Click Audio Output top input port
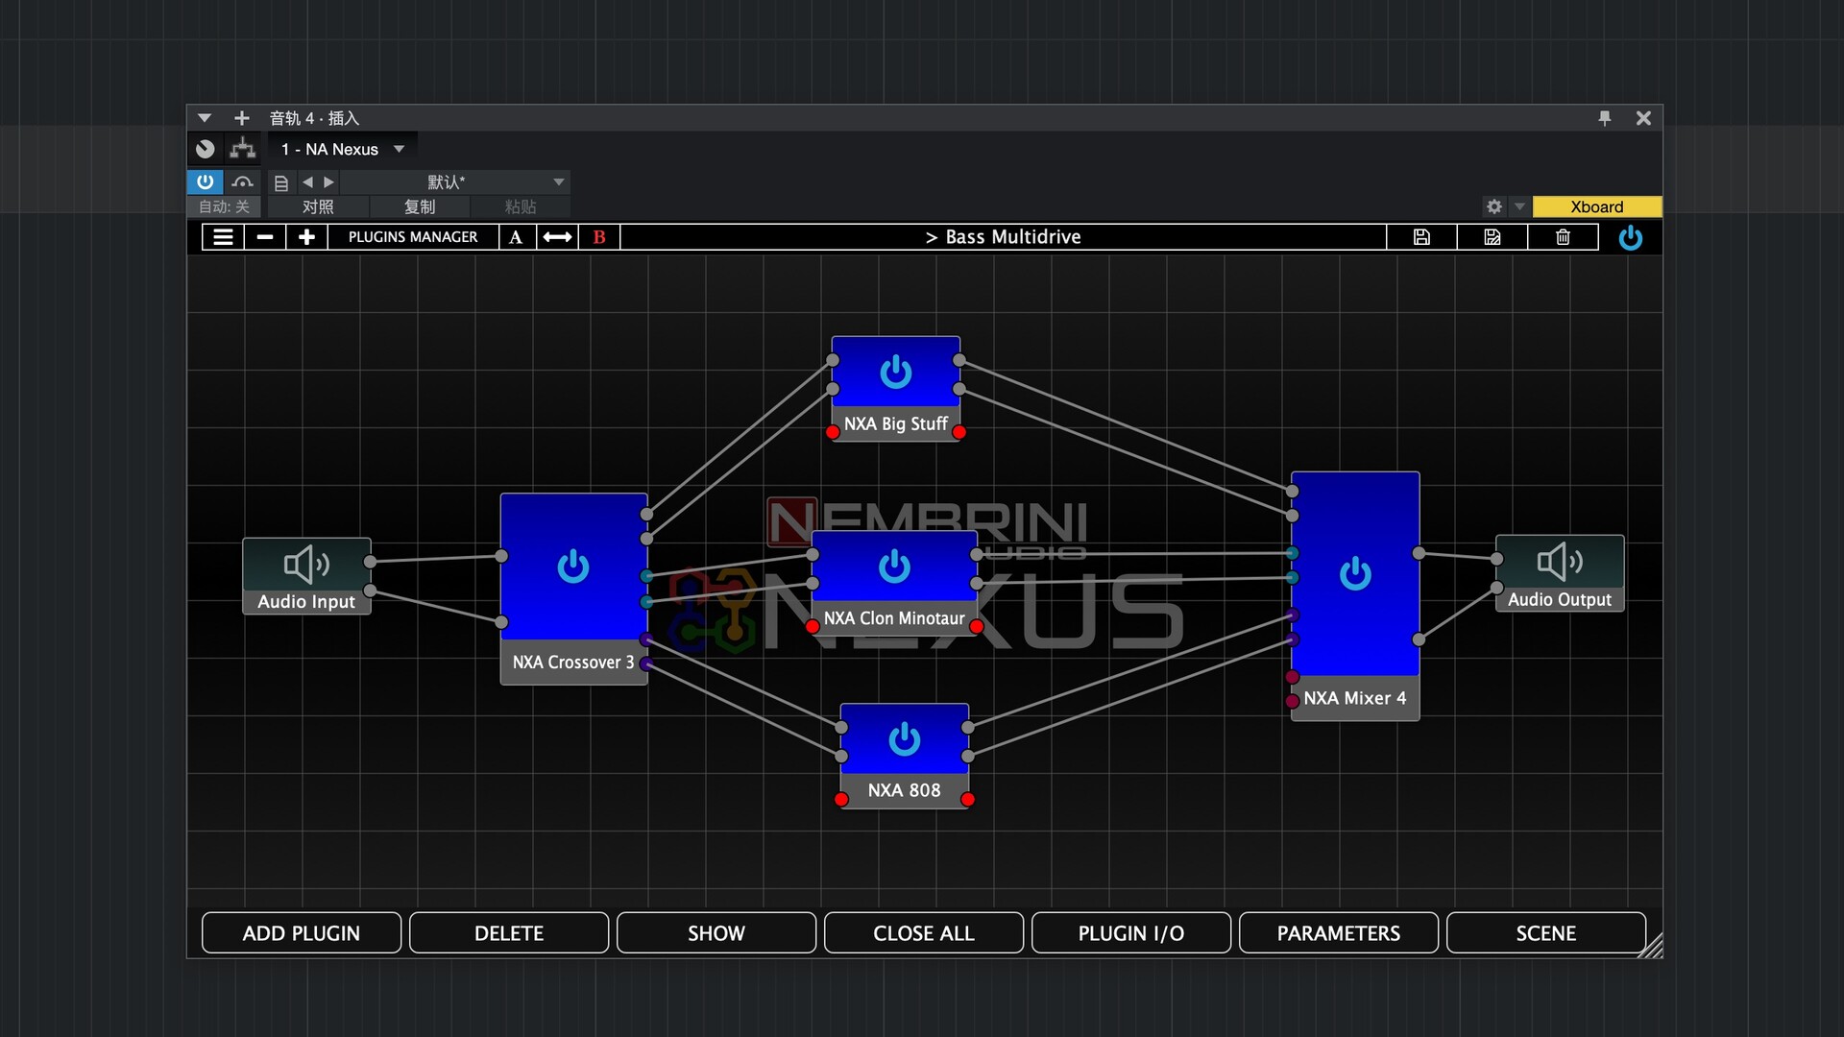Image resolution: width=1844 pixels, height=1037 pixels. (1496, 559)
